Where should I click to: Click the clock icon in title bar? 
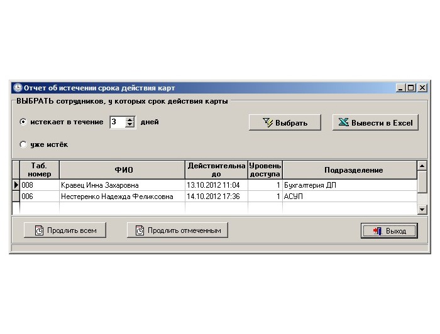(18, 88)
